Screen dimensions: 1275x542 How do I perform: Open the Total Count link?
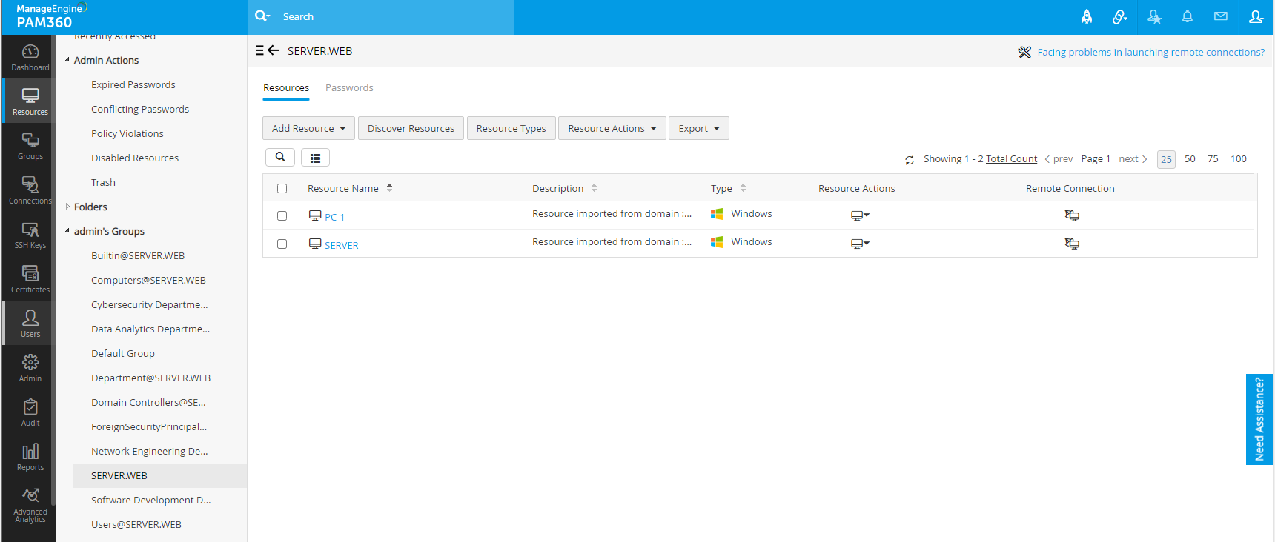(x=1011, y=159)
